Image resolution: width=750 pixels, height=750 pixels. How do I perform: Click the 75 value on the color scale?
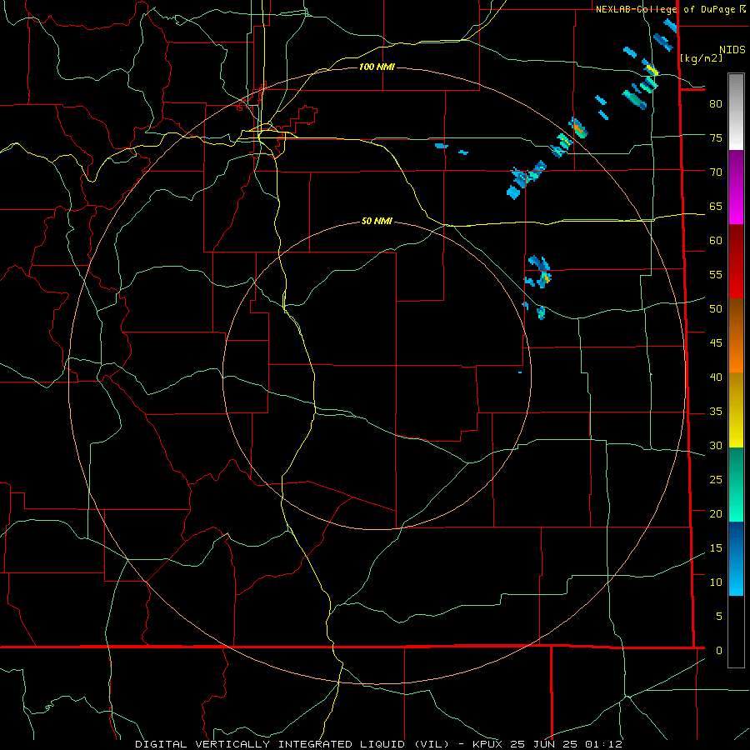[x=716, y=137]
